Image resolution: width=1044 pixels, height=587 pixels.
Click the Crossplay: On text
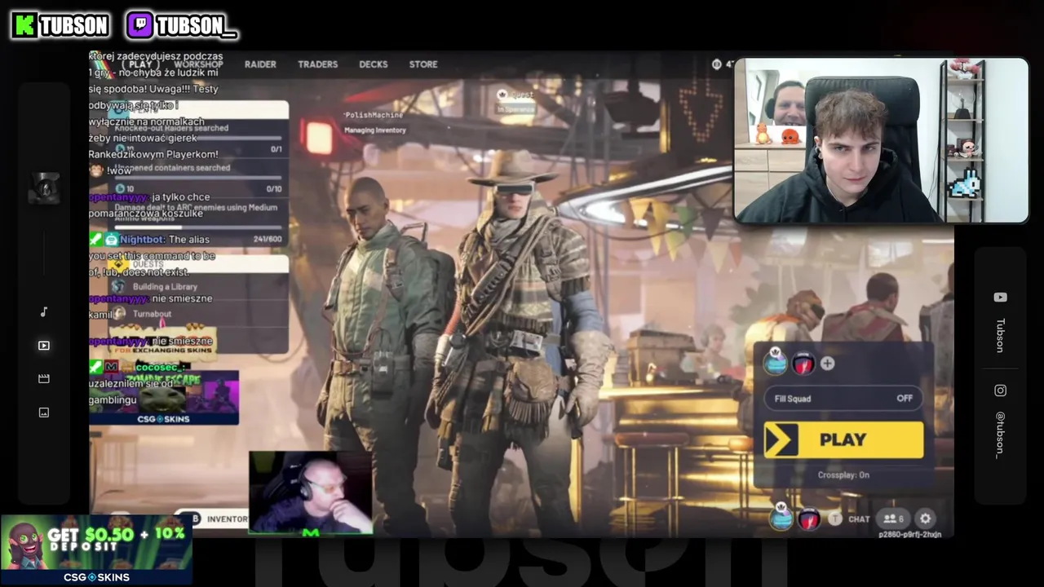pos(843,474)
